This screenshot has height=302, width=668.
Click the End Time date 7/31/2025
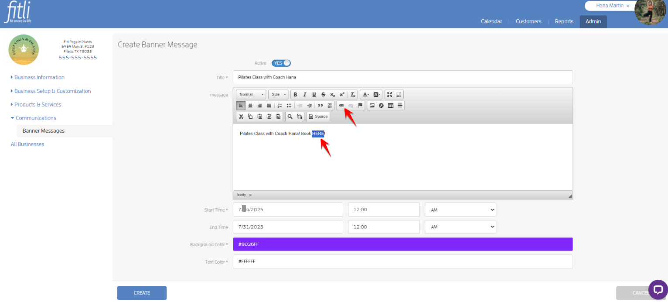[288, 227]
